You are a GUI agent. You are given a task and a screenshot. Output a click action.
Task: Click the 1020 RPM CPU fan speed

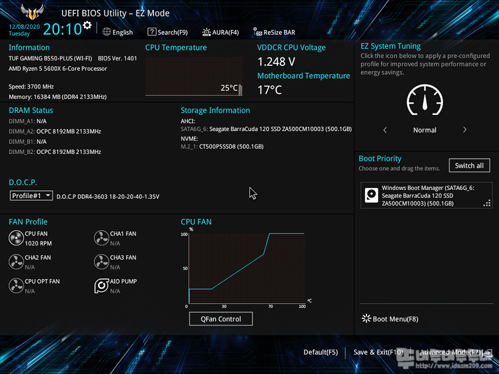(x=38, y=243)
